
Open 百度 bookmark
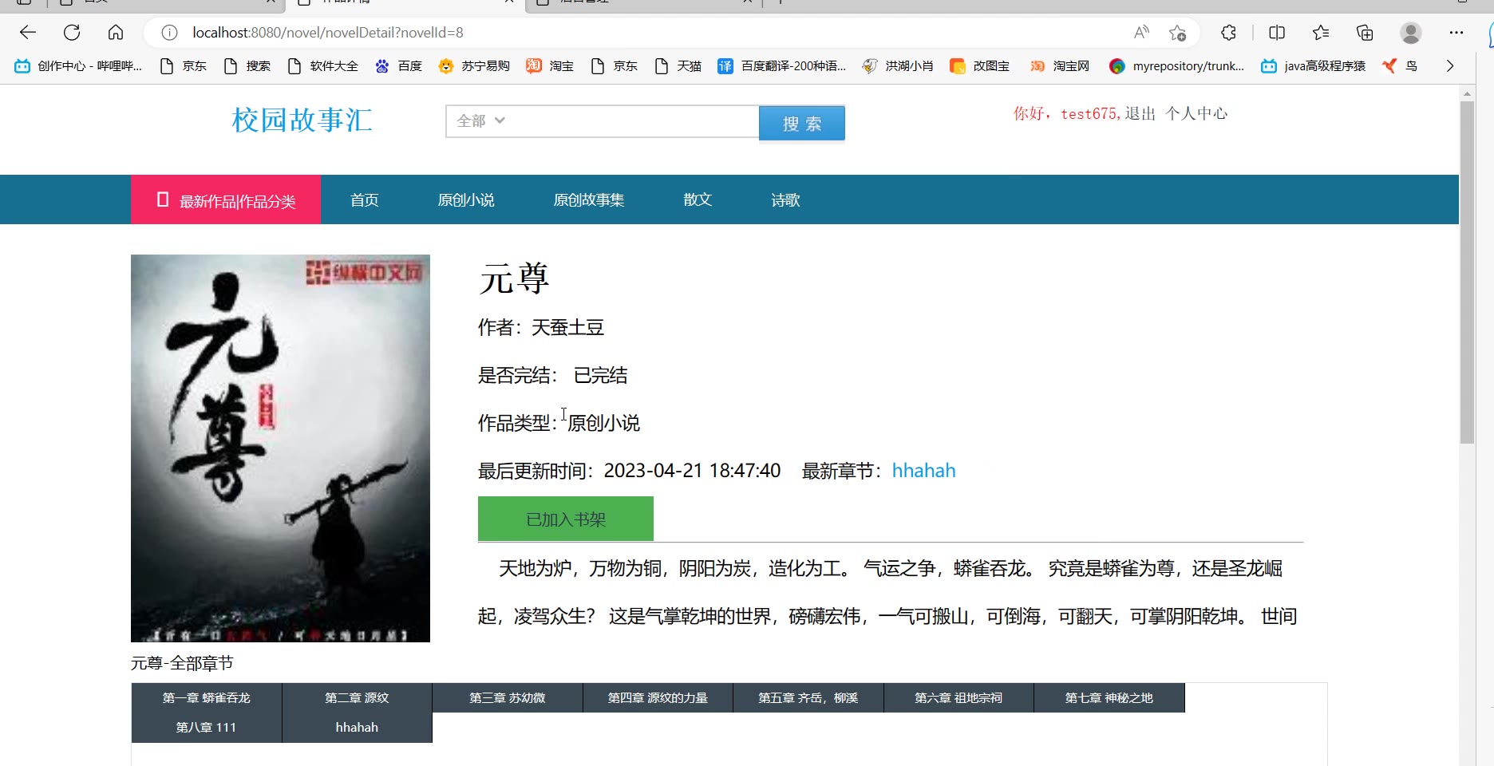click(x=399, y=66)
